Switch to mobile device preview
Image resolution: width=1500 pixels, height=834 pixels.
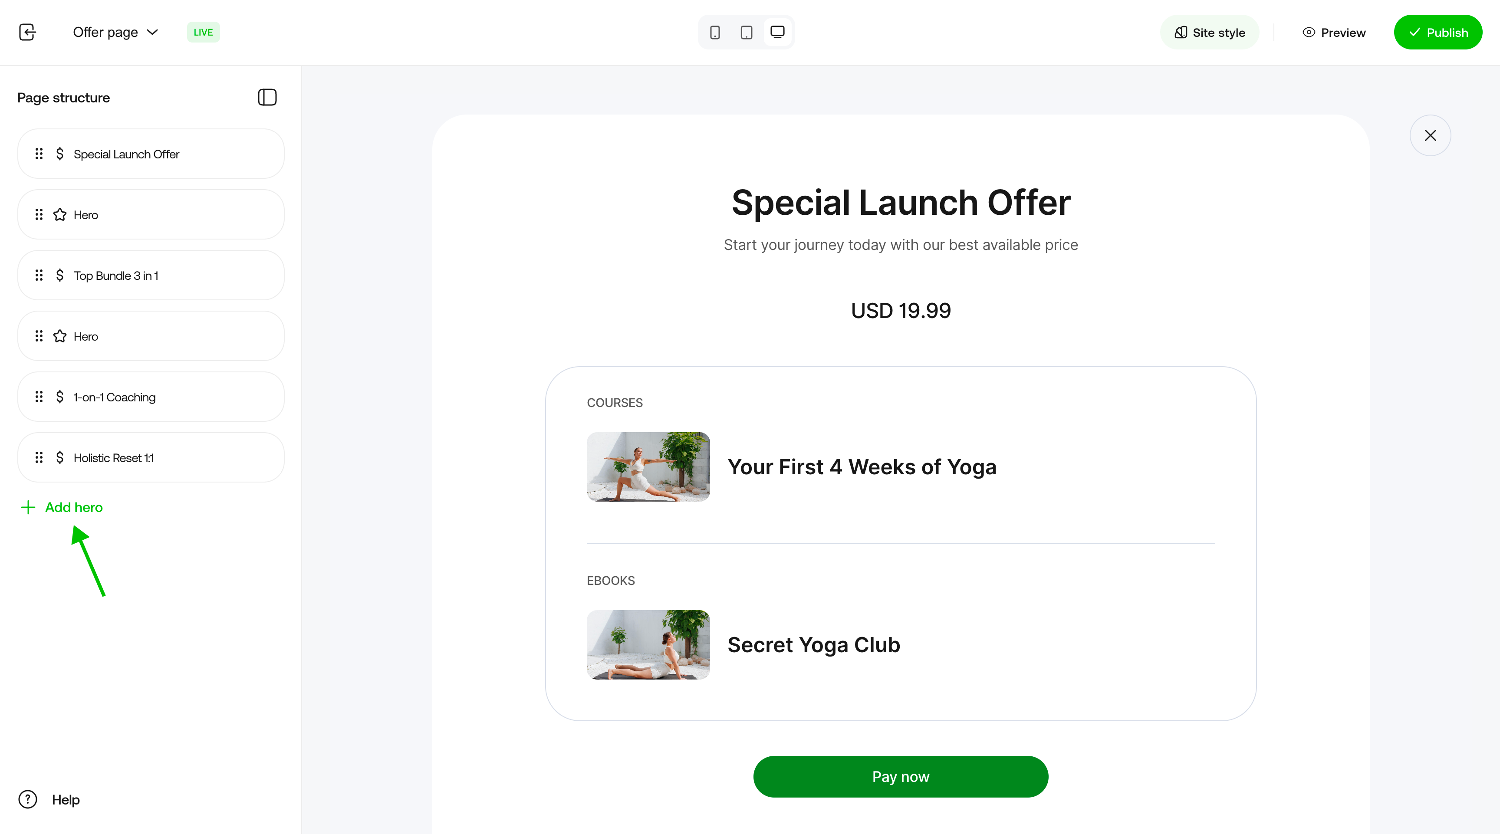pyautogui.click(x=715, y=32)
